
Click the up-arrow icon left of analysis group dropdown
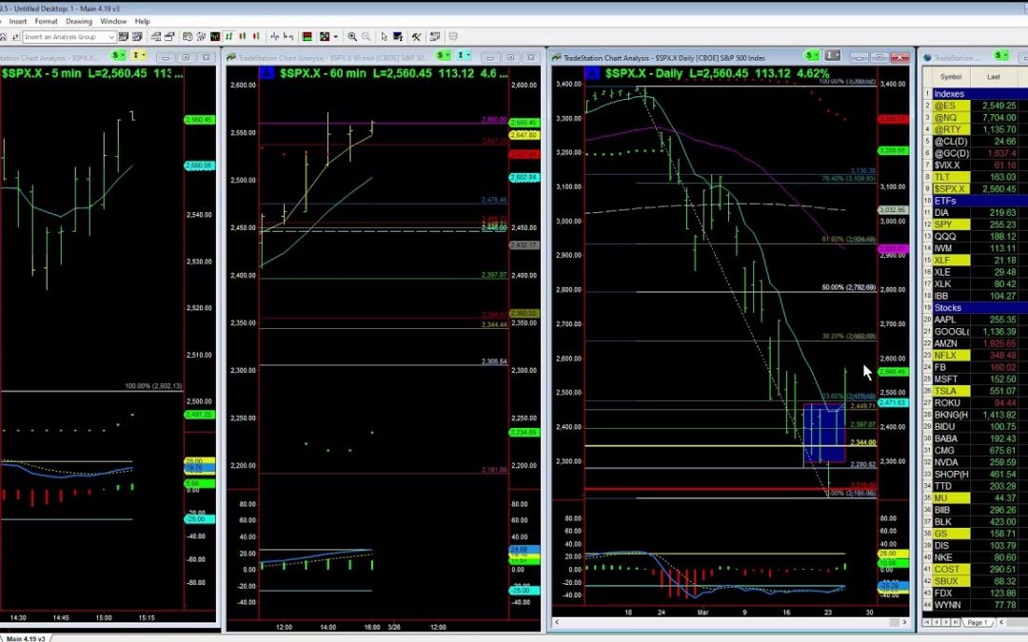(x=15, y=37)
